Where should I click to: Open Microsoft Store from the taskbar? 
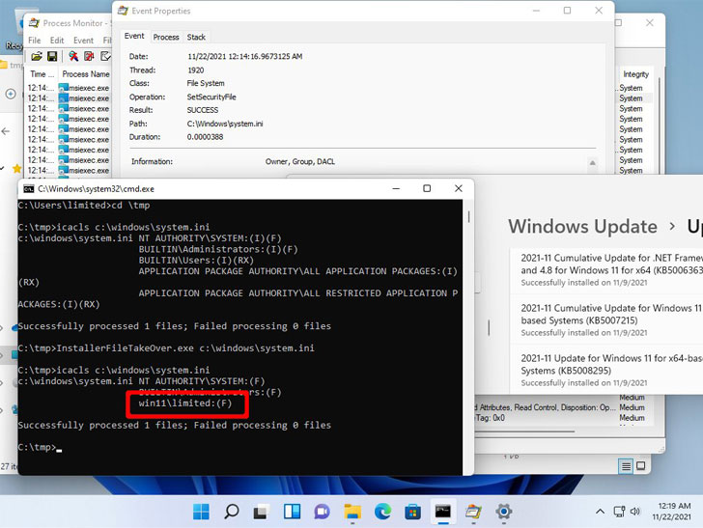point(412,511)
